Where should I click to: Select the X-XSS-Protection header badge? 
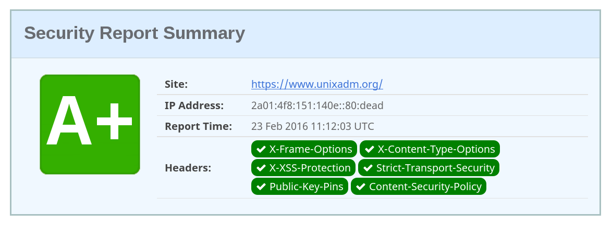[x=303, y=168]
